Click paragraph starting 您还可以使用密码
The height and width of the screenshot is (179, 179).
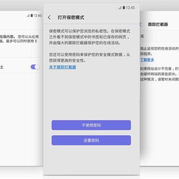click(x=89, y=58)
